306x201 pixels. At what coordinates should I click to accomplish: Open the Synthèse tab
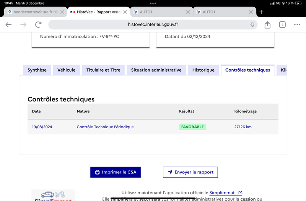pyautogui.click(x=37, y=70)
